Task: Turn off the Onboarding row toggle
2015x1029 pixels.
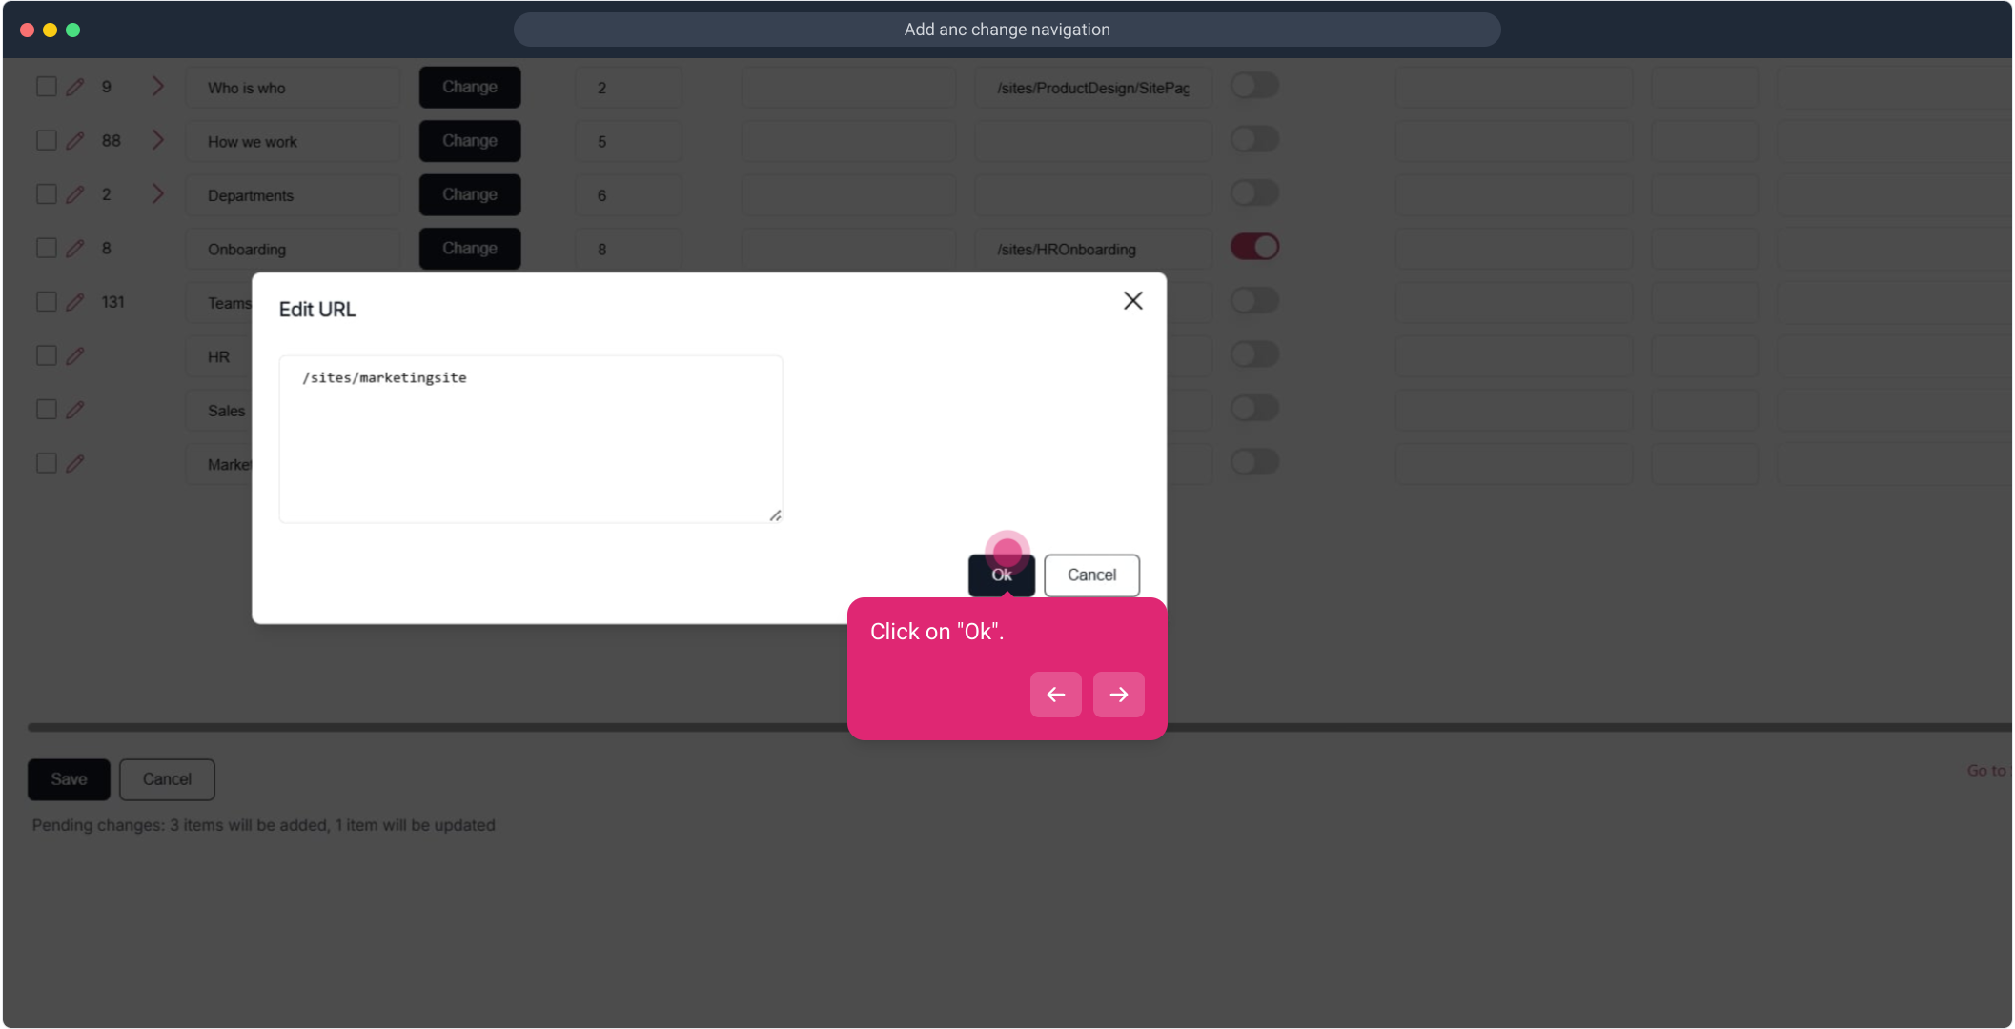Action: [1254, 248]
